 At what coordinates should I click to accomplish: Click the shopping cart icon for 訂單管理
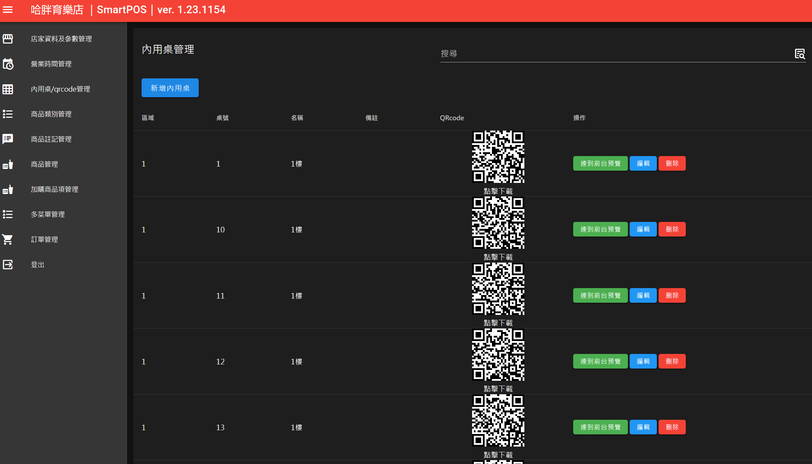(x=8, y=239)
